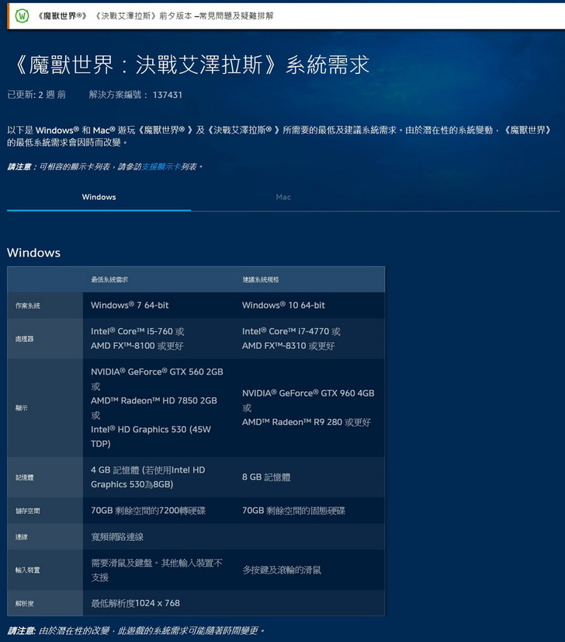Click the 建議系統規格 column header
Image resolution: width=565 pixels, height=642 pixels.
(x=261, y=280)
